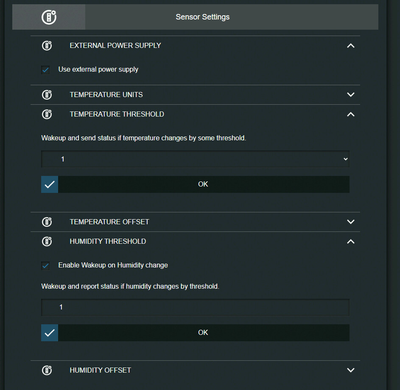Focus the humidity threshold input field
The width and height of the screenshot is (400, 390).
[x=195, y=307]
